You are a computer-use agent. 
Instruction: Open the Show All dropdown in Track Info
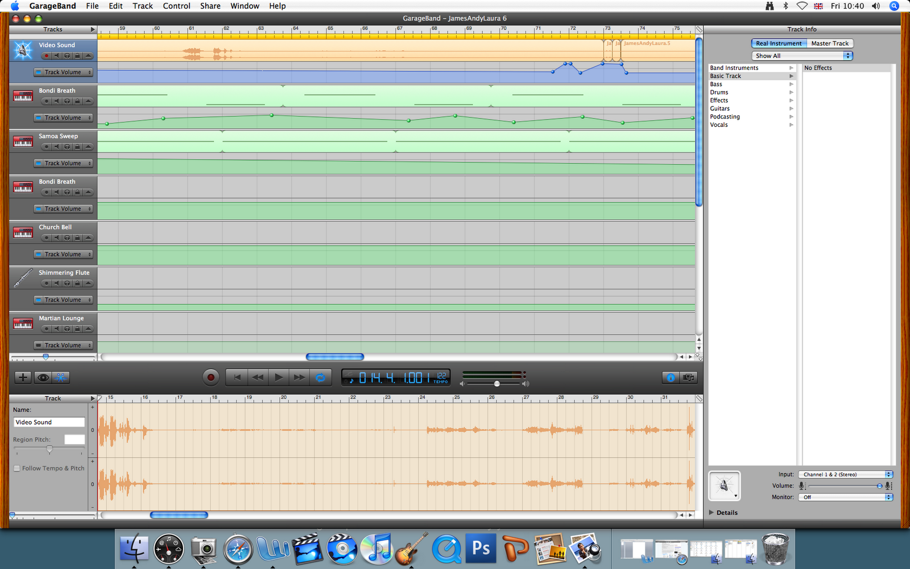coord(803,56)
